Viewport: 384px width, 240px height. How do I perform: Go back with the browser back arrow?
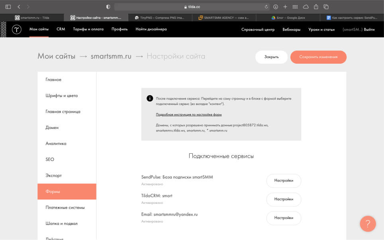(x=19, y=7)
